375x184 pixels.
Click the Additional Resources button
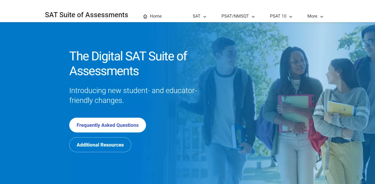pos(100,145)
